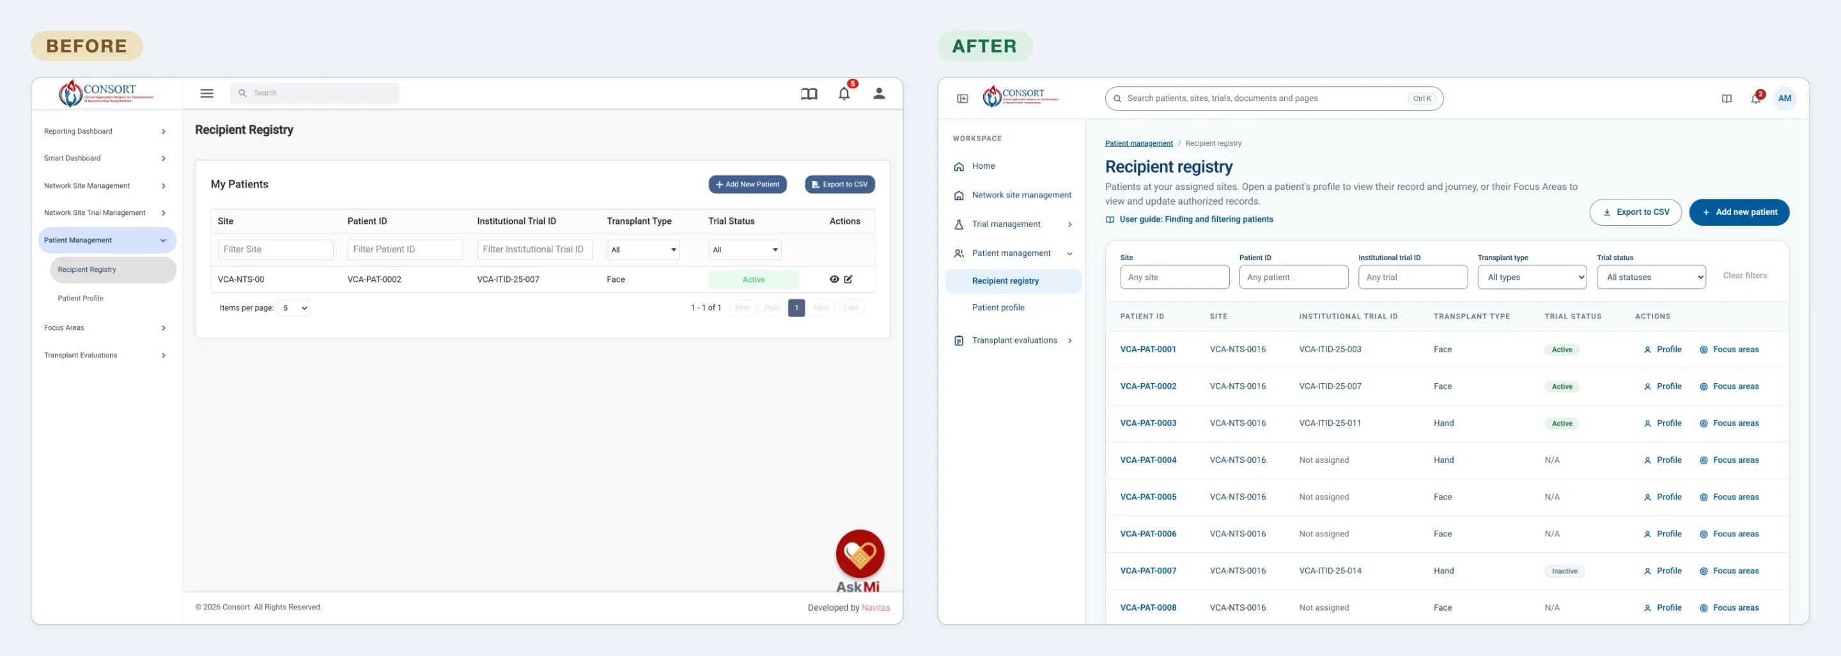
Task: Select Patient profile in After sidebar
Action: [1013, 308]
